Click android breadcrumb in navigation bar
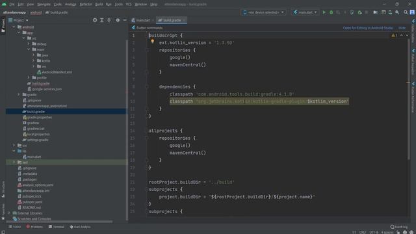 coord(36,12)
